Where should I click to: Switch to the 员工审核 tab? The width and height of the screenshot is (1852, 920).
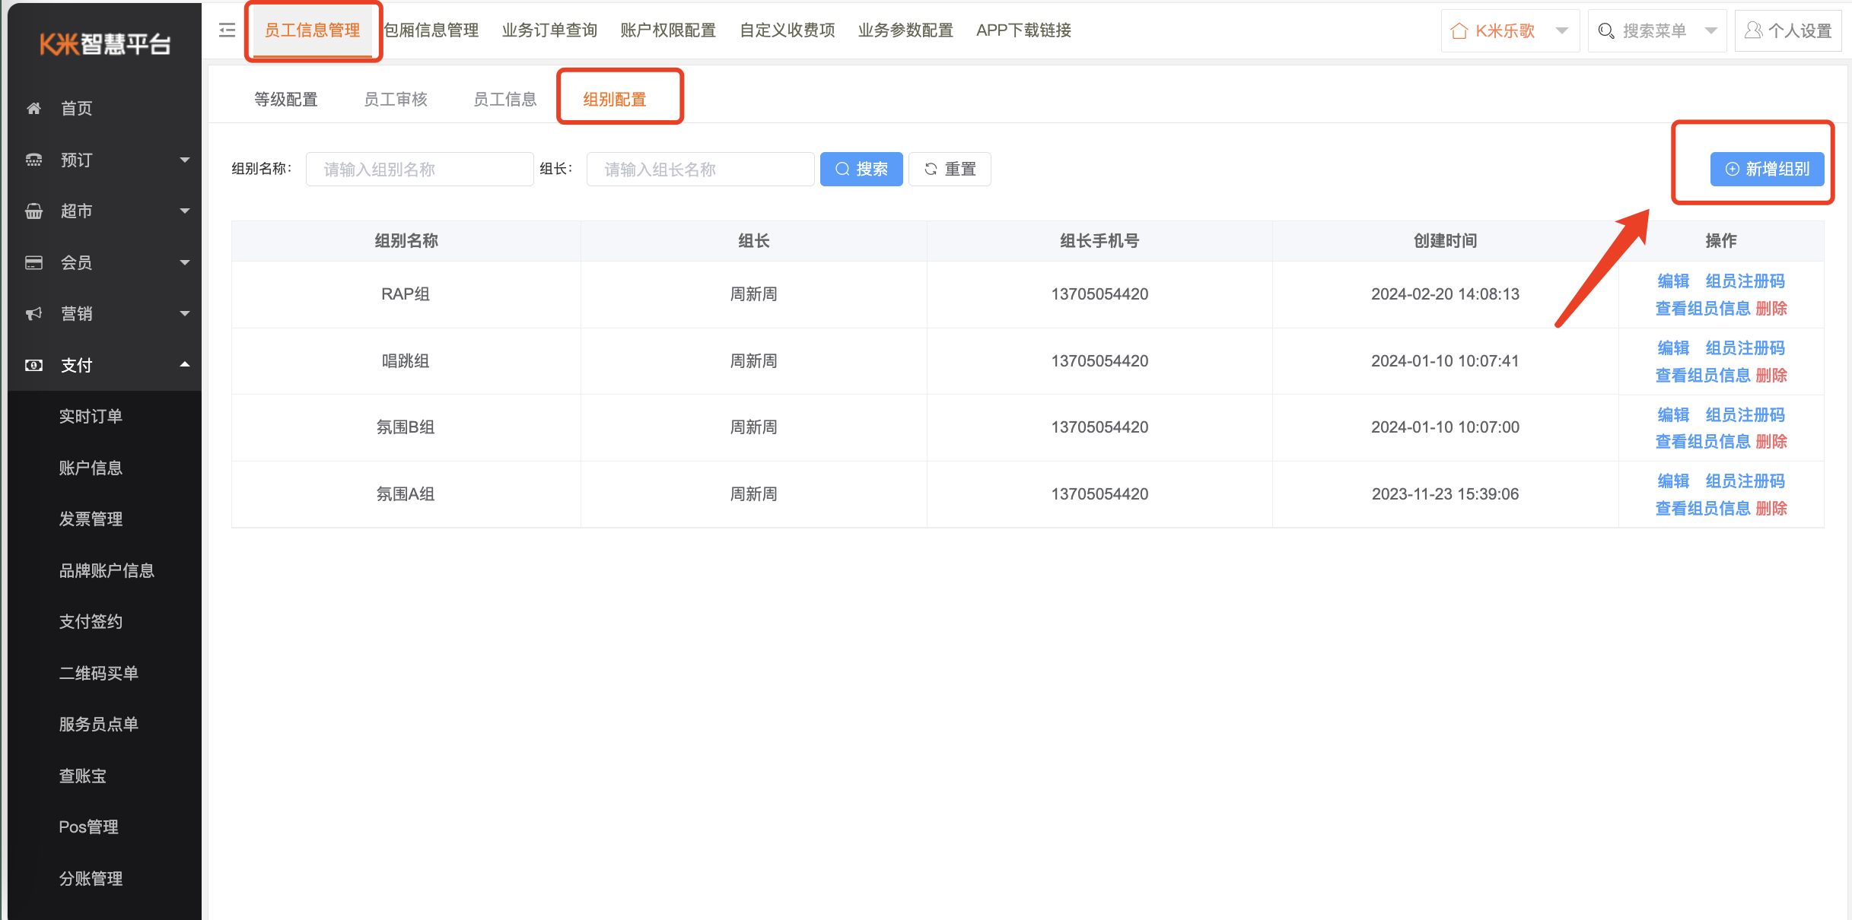[x=396, y=100]
